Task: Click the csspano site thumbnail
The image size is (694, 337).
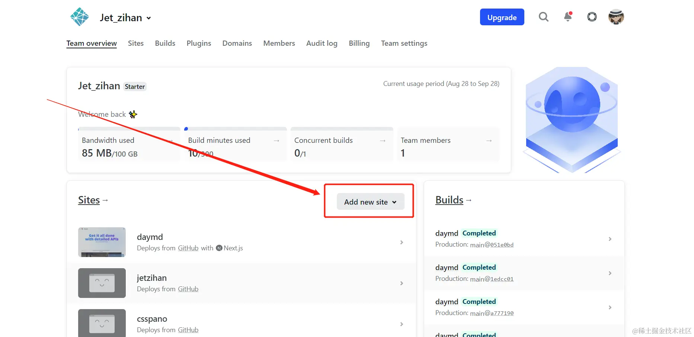Action: (102, 323)
